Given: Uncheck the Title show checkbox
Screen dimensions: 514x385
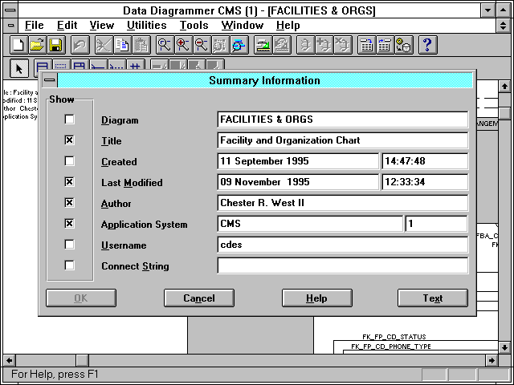Looking at the screenshot, I should tap(70, 140).
